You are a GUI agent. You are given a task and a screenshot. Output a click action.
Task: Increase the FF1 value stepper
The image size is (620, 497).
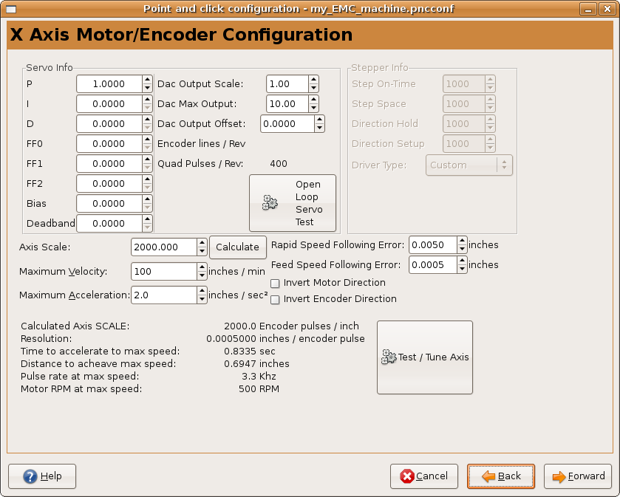tap(148, 160)
